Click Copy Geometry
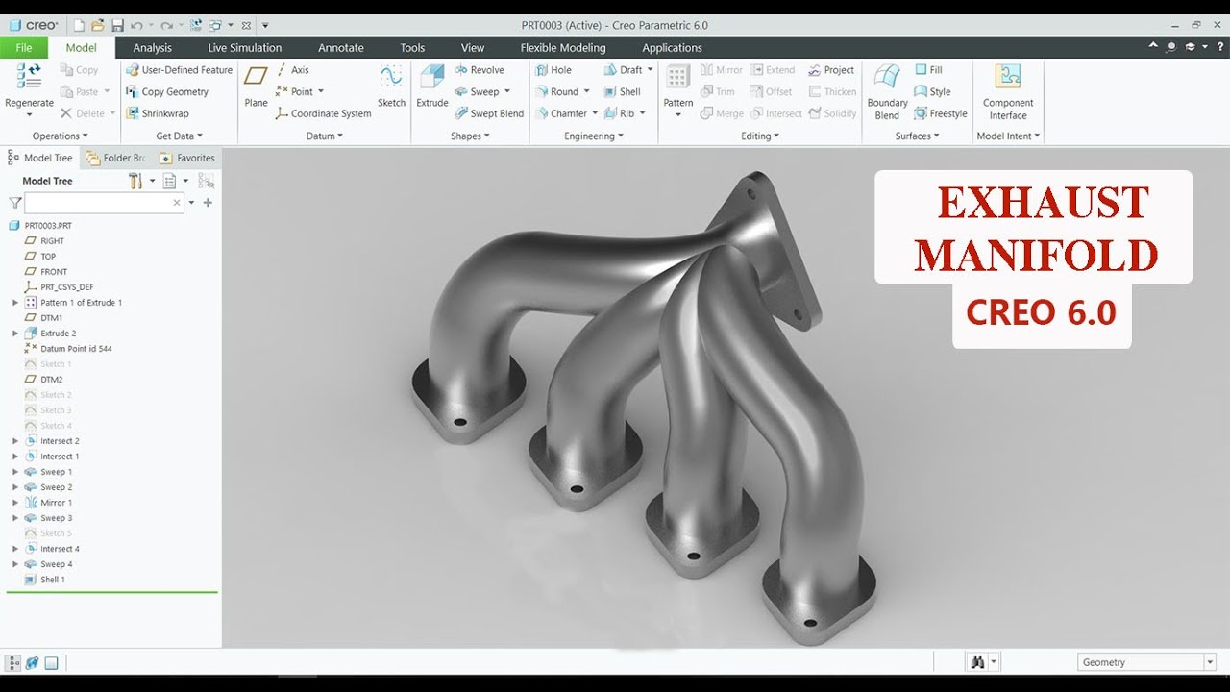 click(167, 92)
